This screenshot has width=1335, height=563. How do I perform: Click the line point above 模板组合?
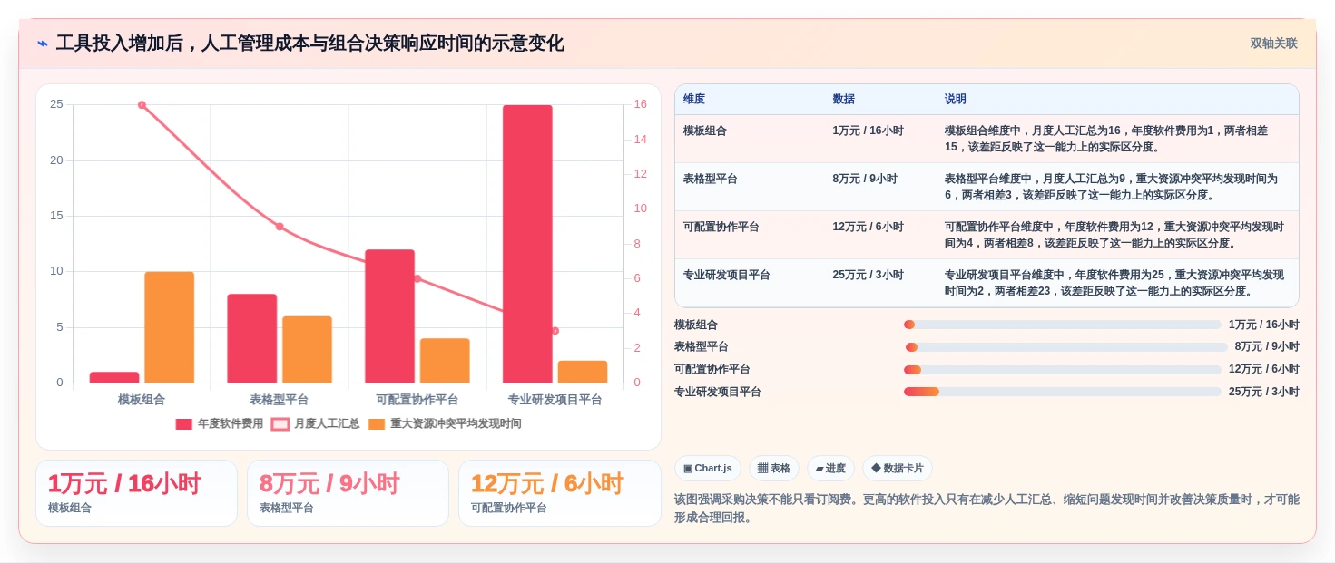coord(142,105)
